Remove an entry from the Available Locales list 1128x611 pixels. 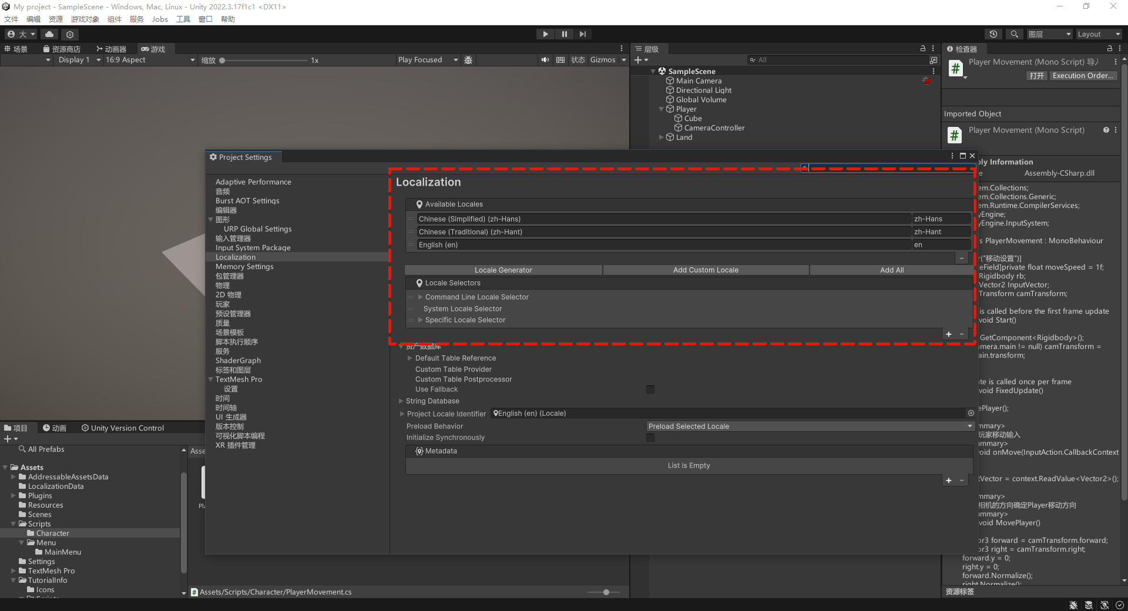click(962, 258)
